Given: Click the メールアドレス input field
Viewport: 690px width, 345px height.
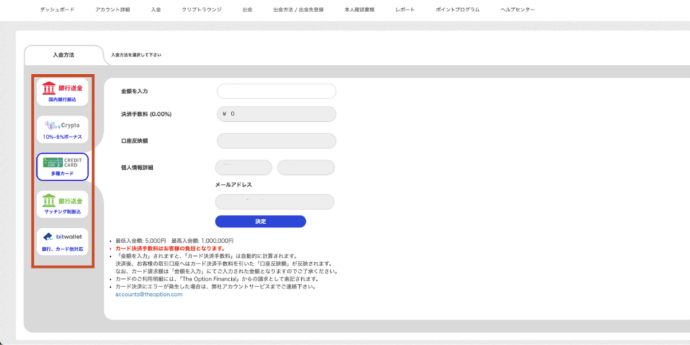Looking at the screenshot, I should coord(275,202).
